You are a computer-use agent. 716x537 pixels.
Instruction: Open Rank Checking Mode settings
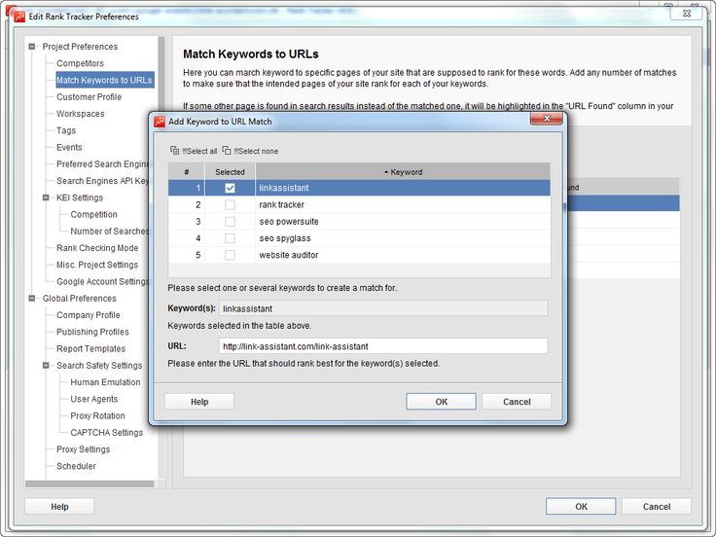(x=97, y=248)
